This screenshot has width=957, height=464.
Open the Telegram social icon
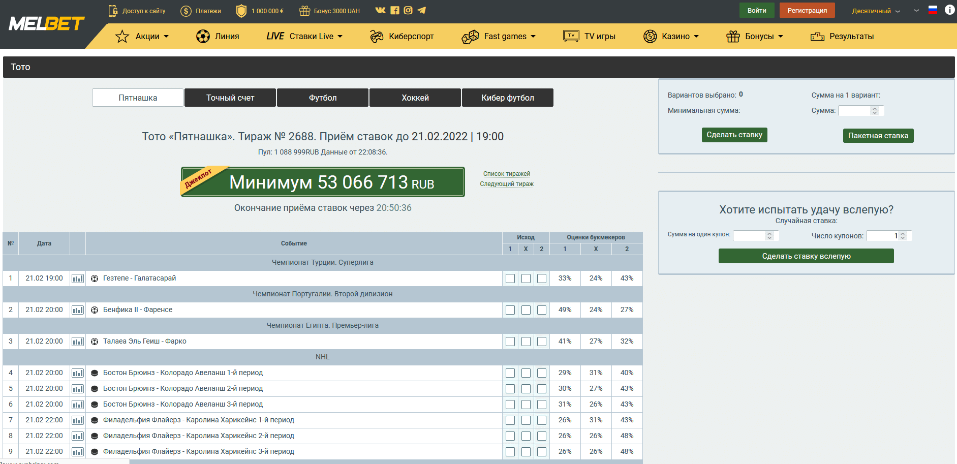tap(422, 10)
